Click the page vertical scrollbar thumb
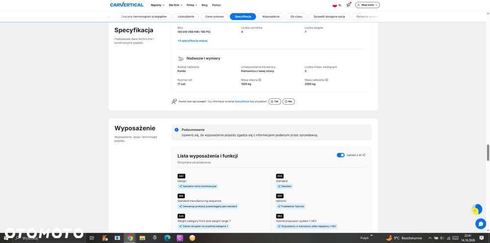This screenshot has width=490, height=243. point(488,153)
